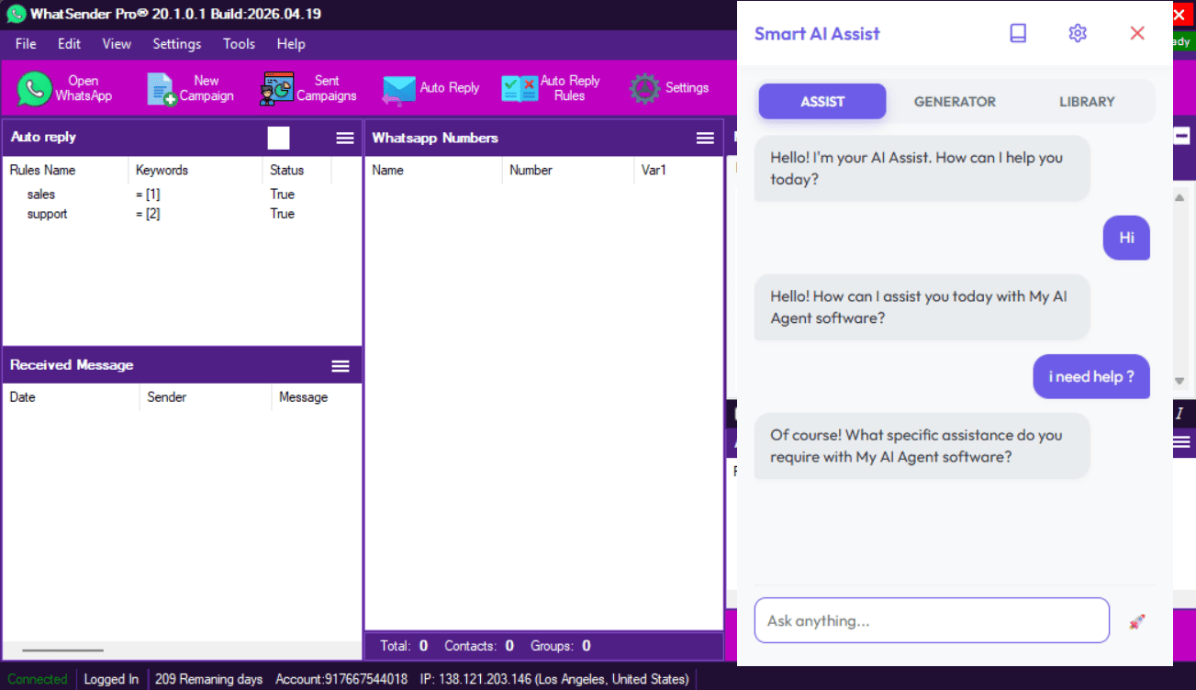Open the View menu
The width and height of the screenshot is (1196, 690).
[x=117, y=44]
